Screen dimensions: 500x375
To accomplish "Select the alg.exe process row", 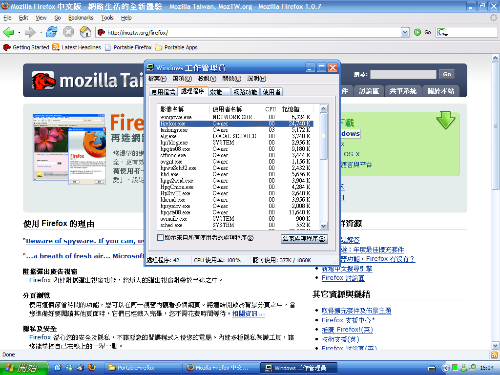I will point(236,136).
